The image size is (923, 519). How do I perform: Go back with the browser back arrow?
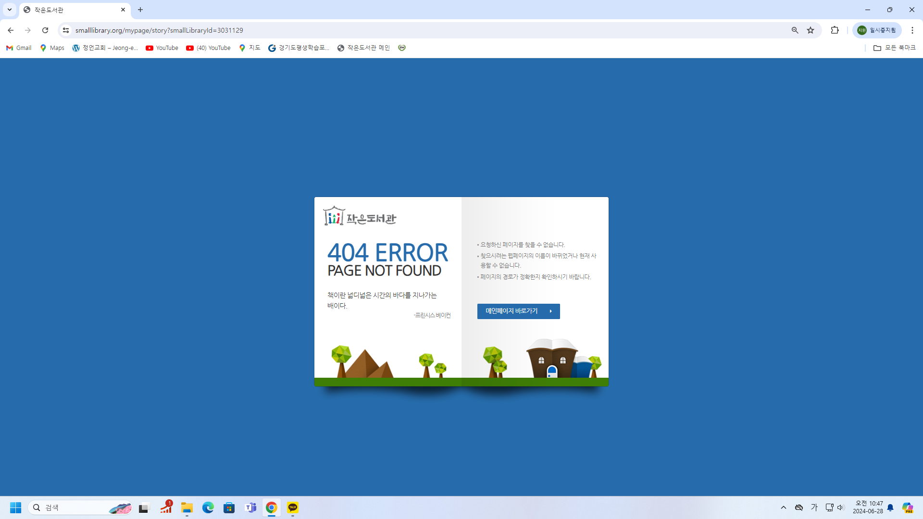click(11, 30)
